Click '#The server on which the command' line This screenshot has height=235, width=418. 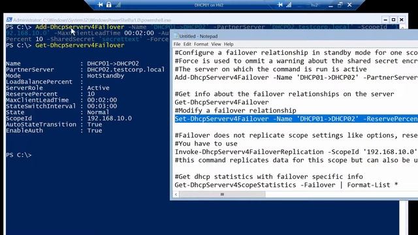click(x=270, y=69)
